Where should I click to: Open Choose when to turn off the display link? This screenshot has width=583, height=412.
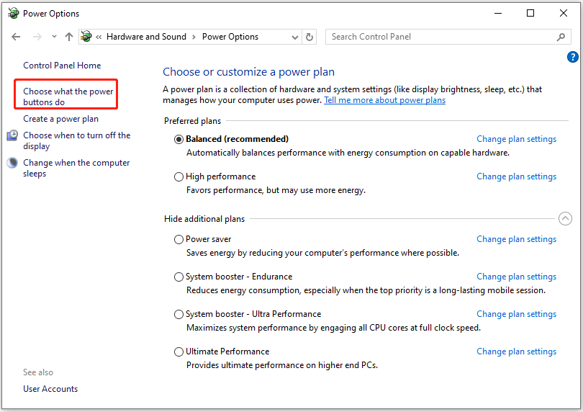[x=76, y=140]
